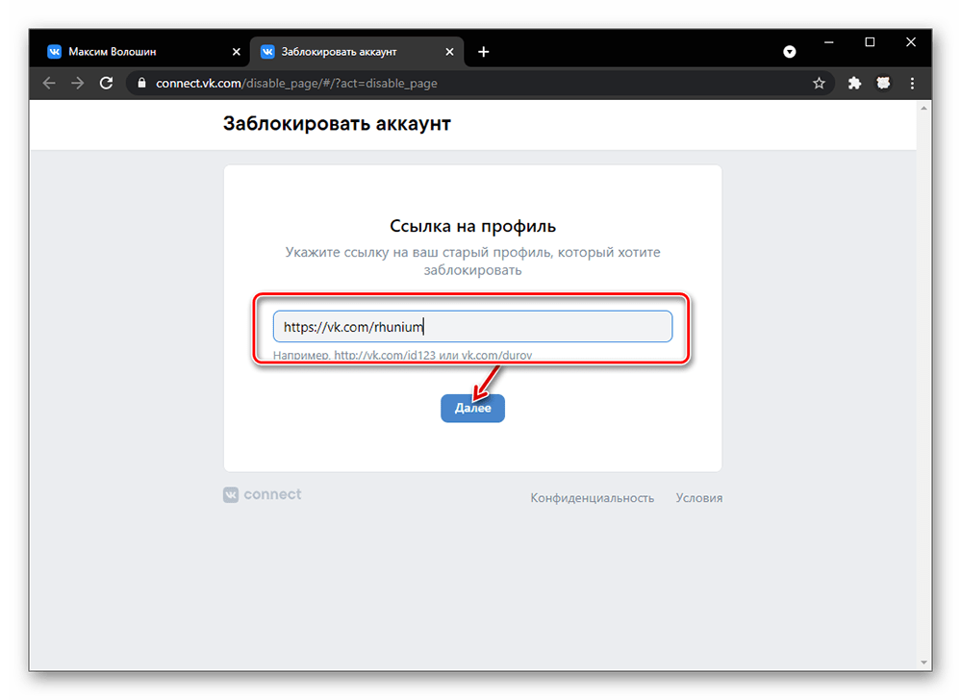Click the profile avatar icon in toolbar

[883, 84]
